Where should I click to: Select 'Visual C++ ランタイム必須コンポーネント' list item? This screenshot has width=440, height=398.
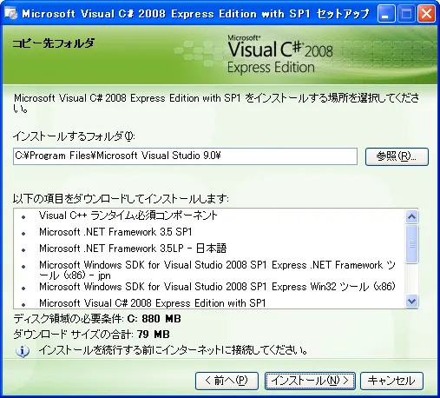(x=128, y=216)
